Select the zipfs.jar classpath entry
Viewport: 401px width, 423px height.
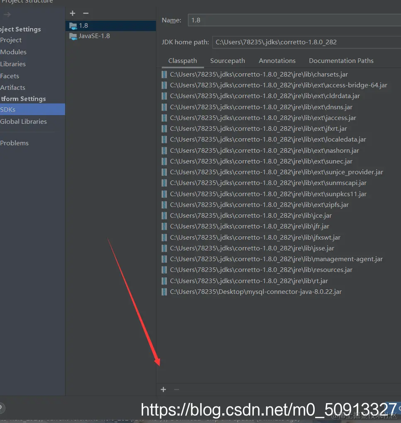pos(260,205)
